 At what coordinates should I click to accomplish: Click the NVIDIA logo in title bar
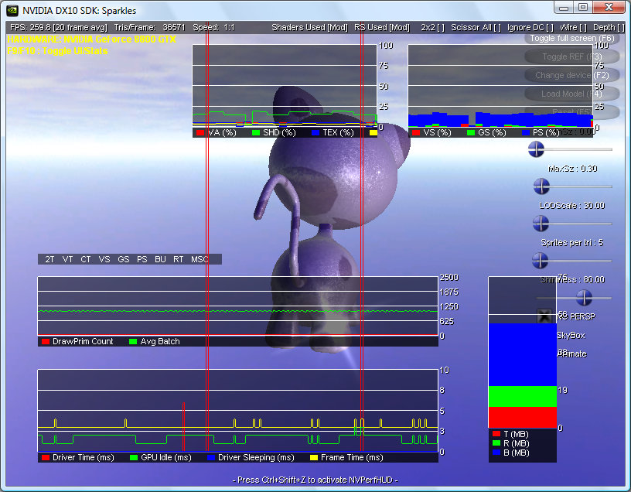pyautogui.click(x=12, y=9)
